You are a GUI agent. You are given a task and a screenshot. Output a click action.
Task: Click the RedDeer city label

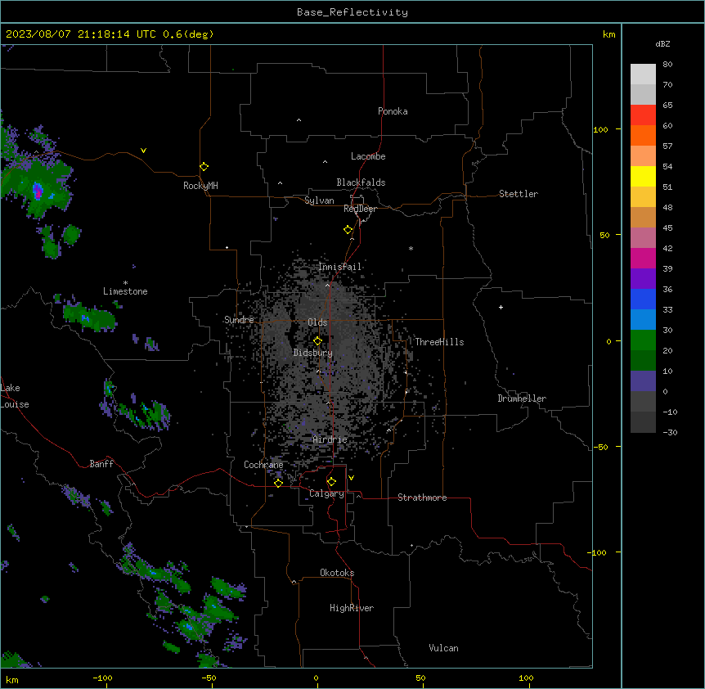360,209
